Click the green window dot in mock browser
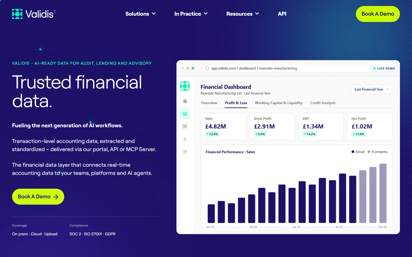 click(x=193, y=68)
